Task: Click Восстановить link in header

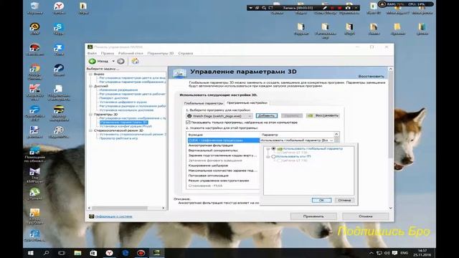Action: click(x=372, y=77)
